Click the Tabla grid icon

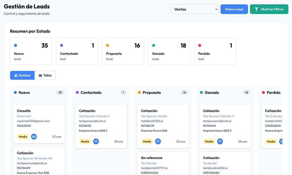[x=40, y=76]
